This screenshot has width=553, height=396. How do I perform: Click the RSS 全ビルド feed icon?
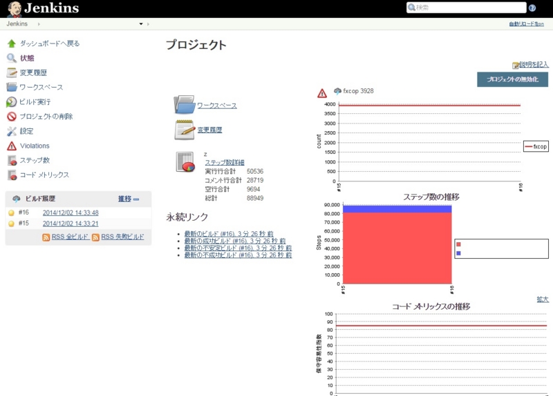[x=46, y=237]
